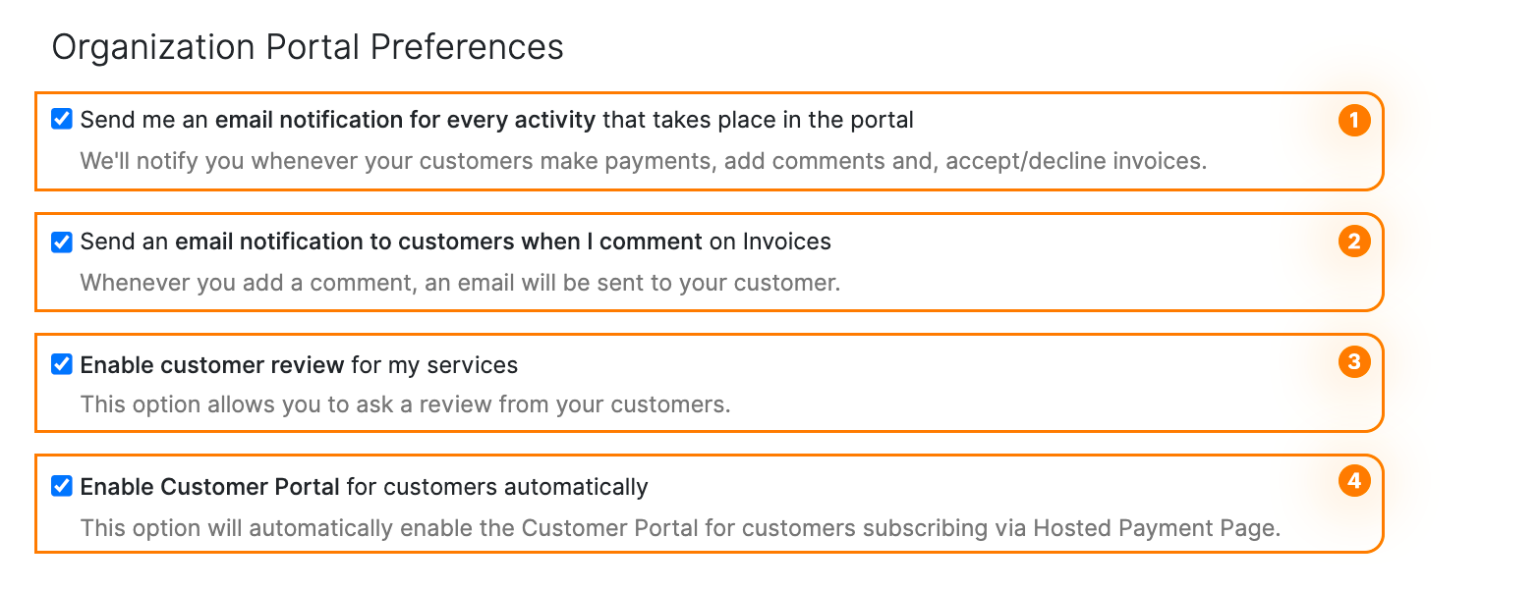This screenshot has width=1539, height=591.
Task: Uncheck email notification to customers when commenting
Action: (x=61, y=241)
